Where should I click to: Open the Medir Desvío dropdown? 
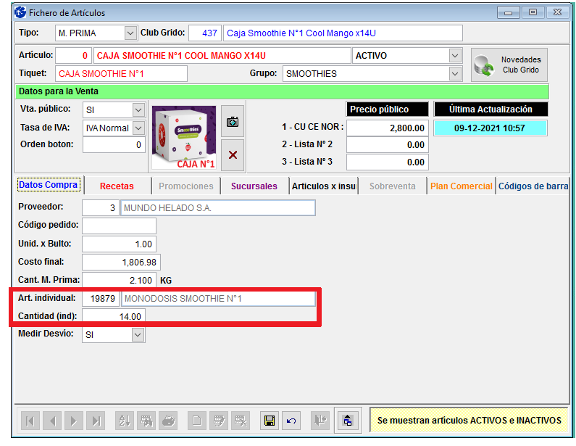click(x=138, y=335)
